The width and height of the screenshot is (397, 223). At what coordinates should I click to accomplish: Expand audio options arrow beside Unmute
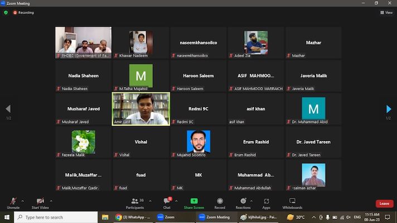(x=23, y=201)
